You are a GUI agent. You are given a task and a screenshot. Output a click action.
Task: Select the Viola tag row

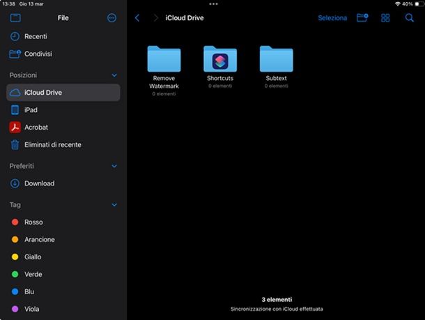tap(63, 309)
